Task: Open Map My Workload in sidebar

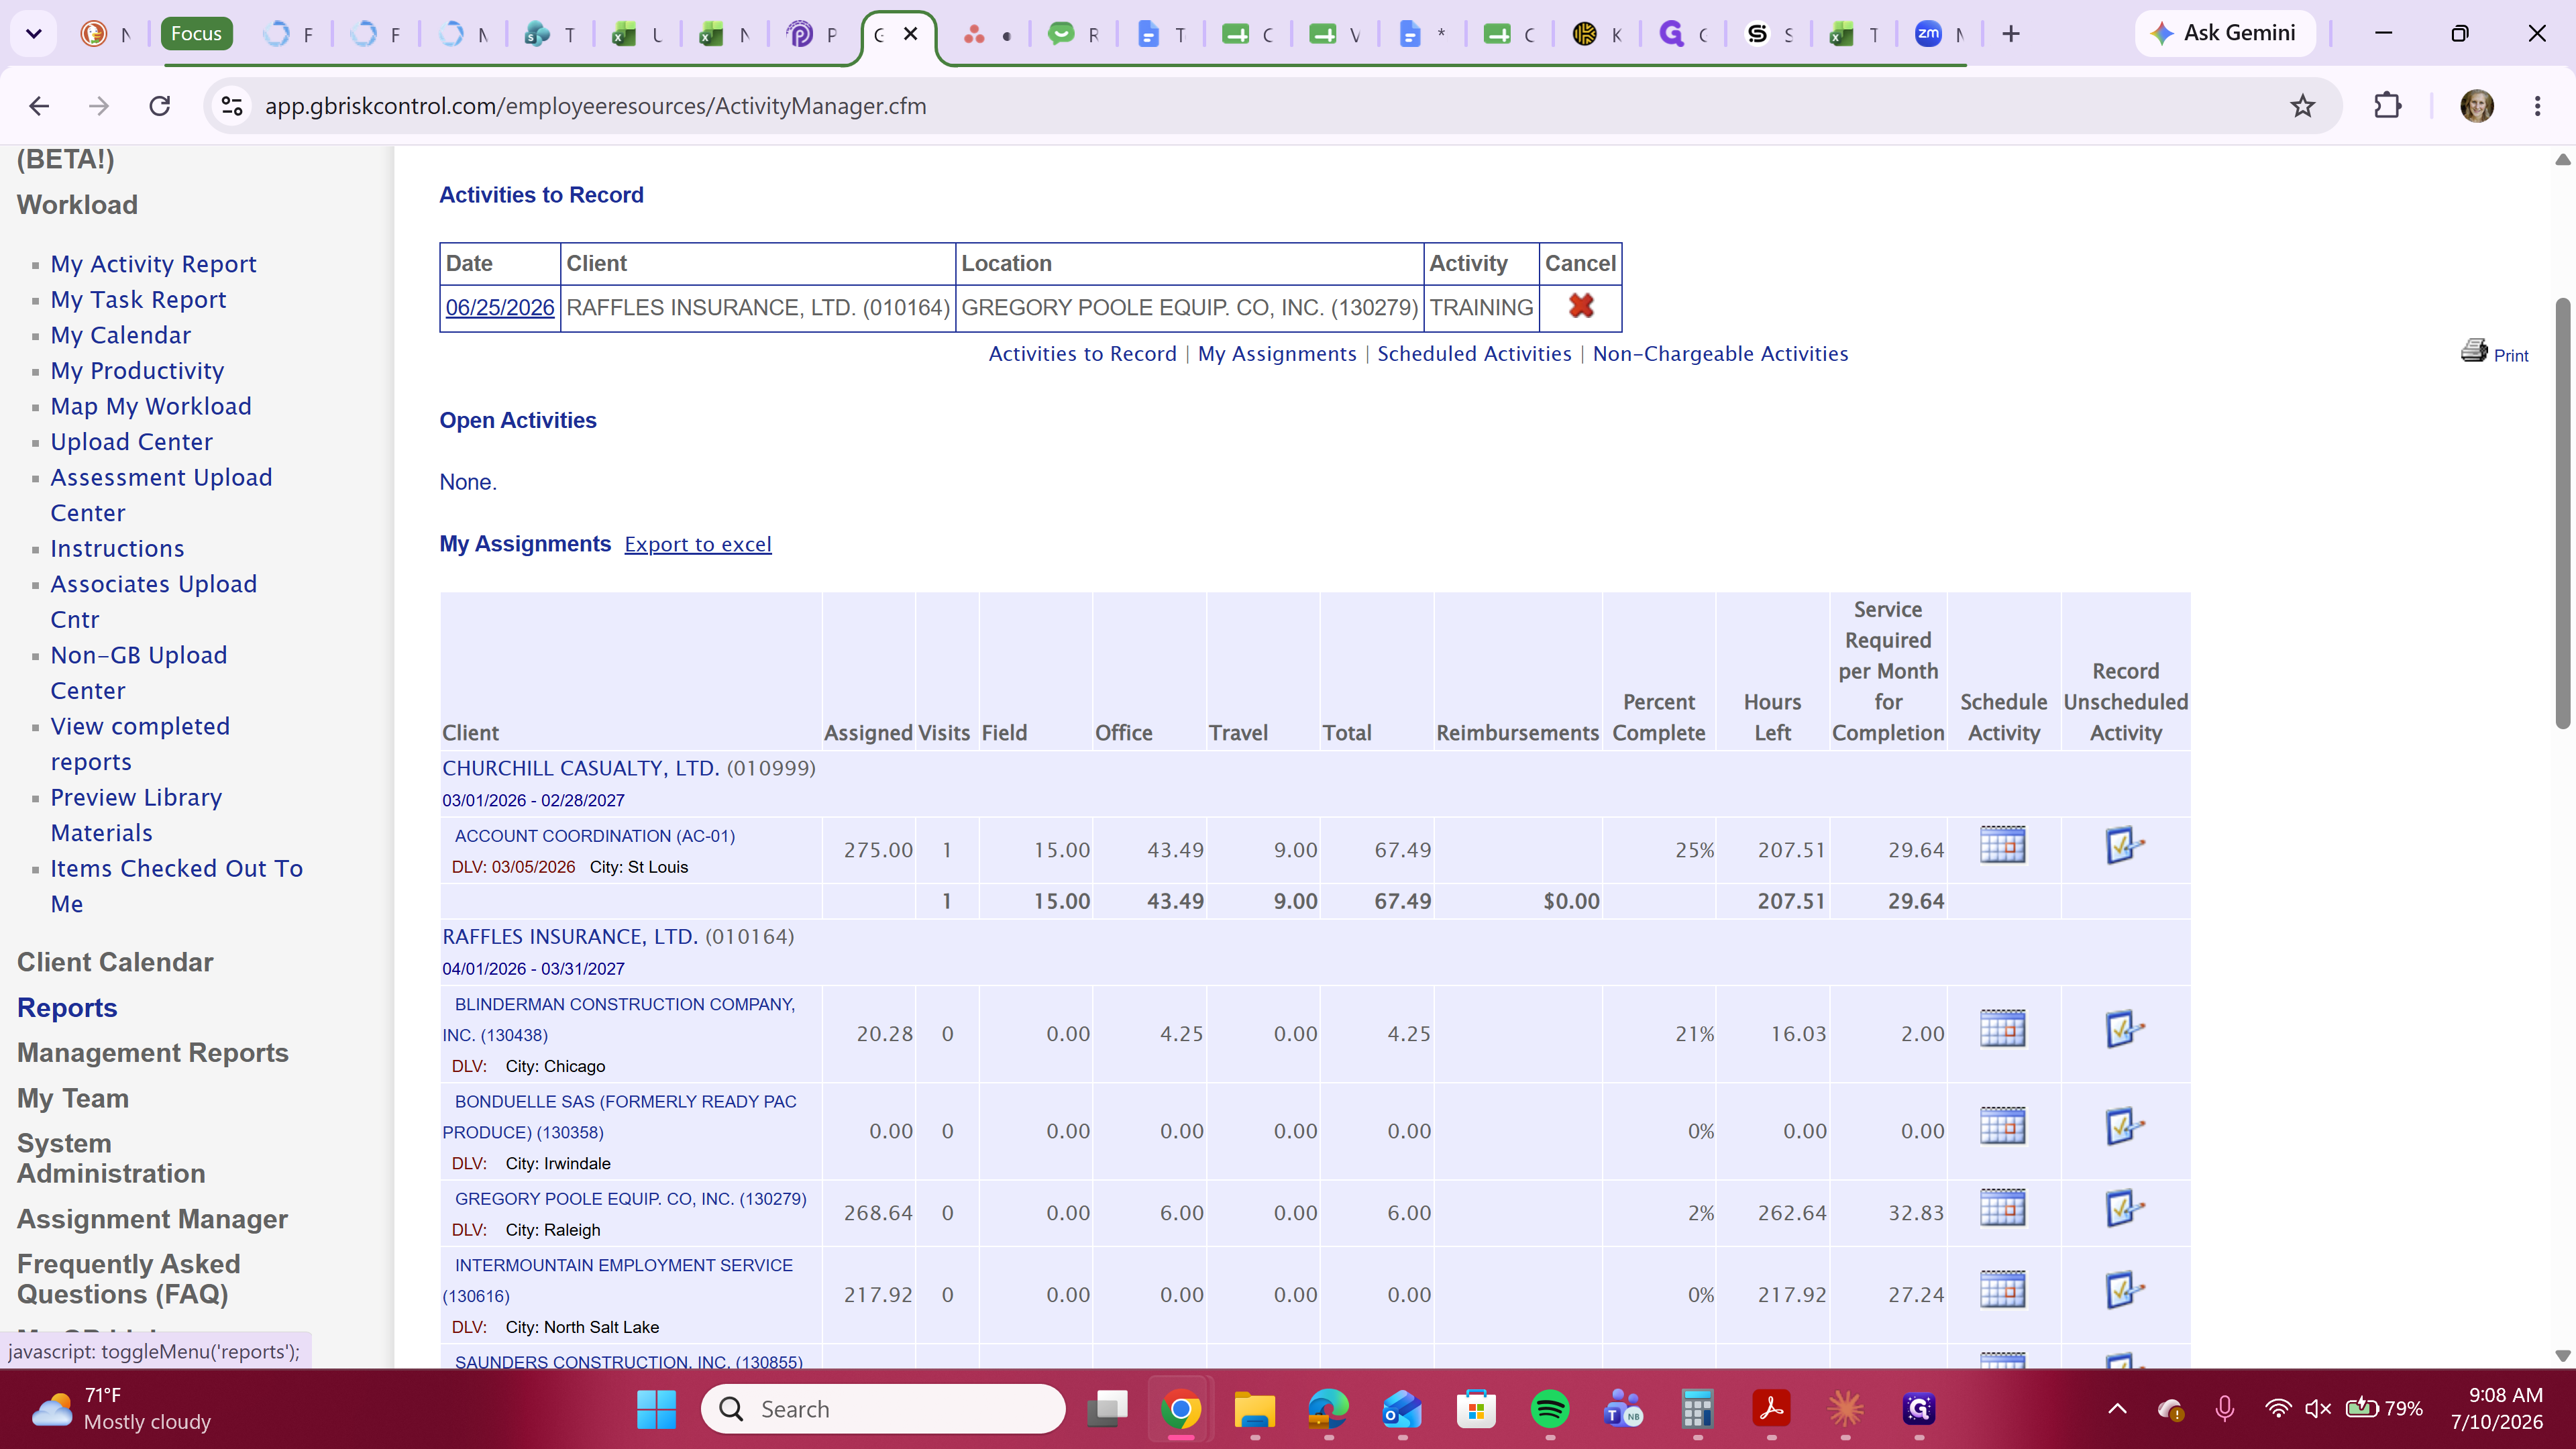Action: point(151,406)
